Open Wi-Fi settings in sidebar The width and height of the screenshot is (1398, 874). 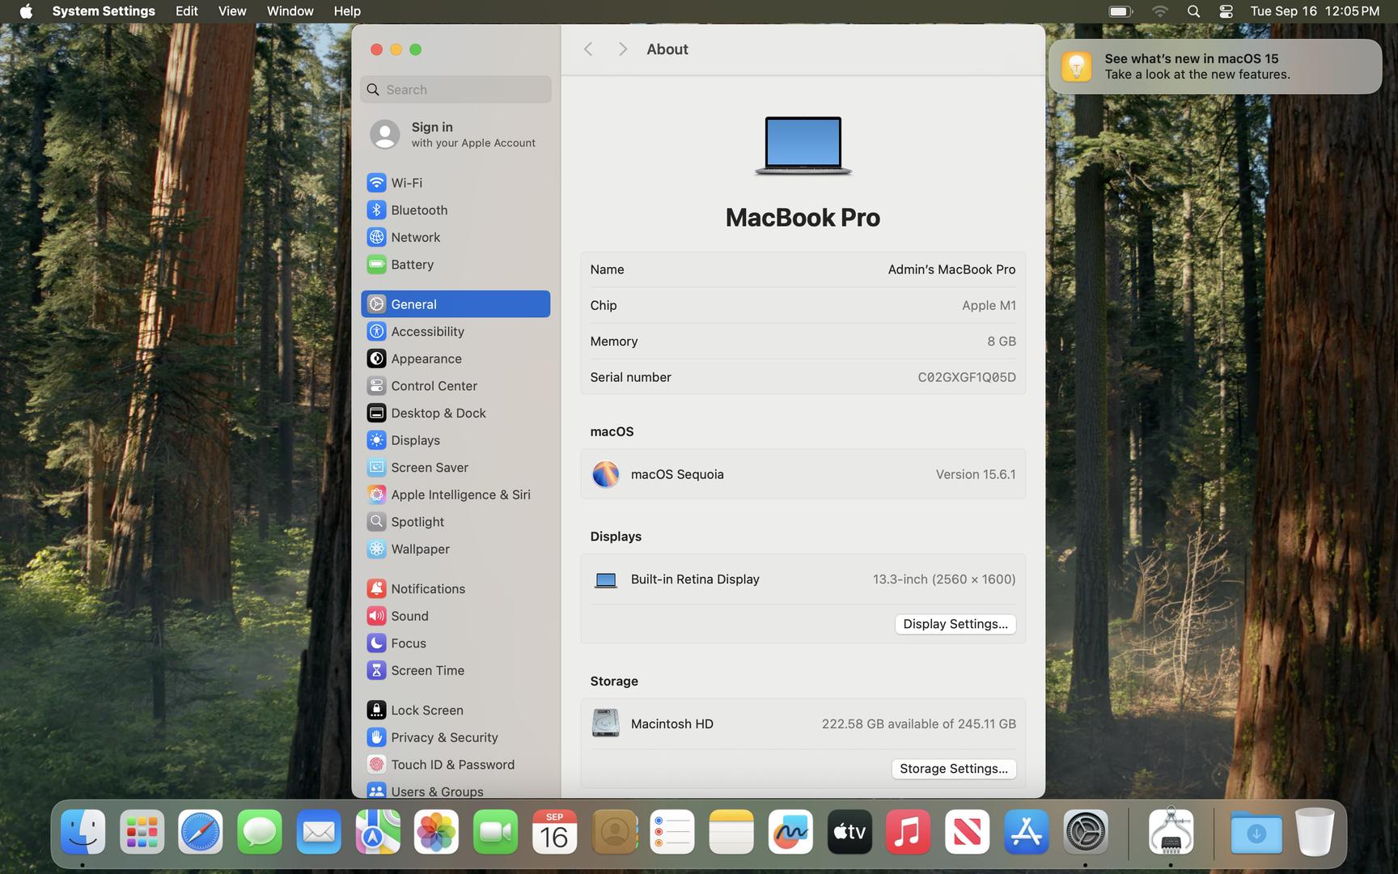(455, 183)
